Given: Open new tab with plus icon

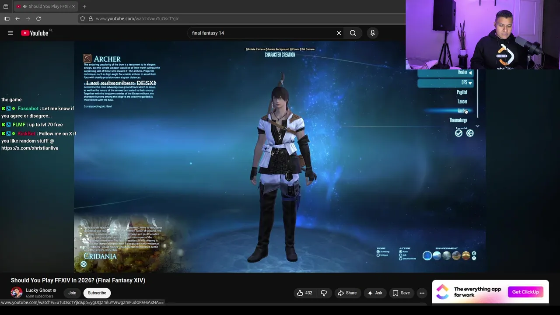Looking at the screenshot, I should tap(84, 6).
